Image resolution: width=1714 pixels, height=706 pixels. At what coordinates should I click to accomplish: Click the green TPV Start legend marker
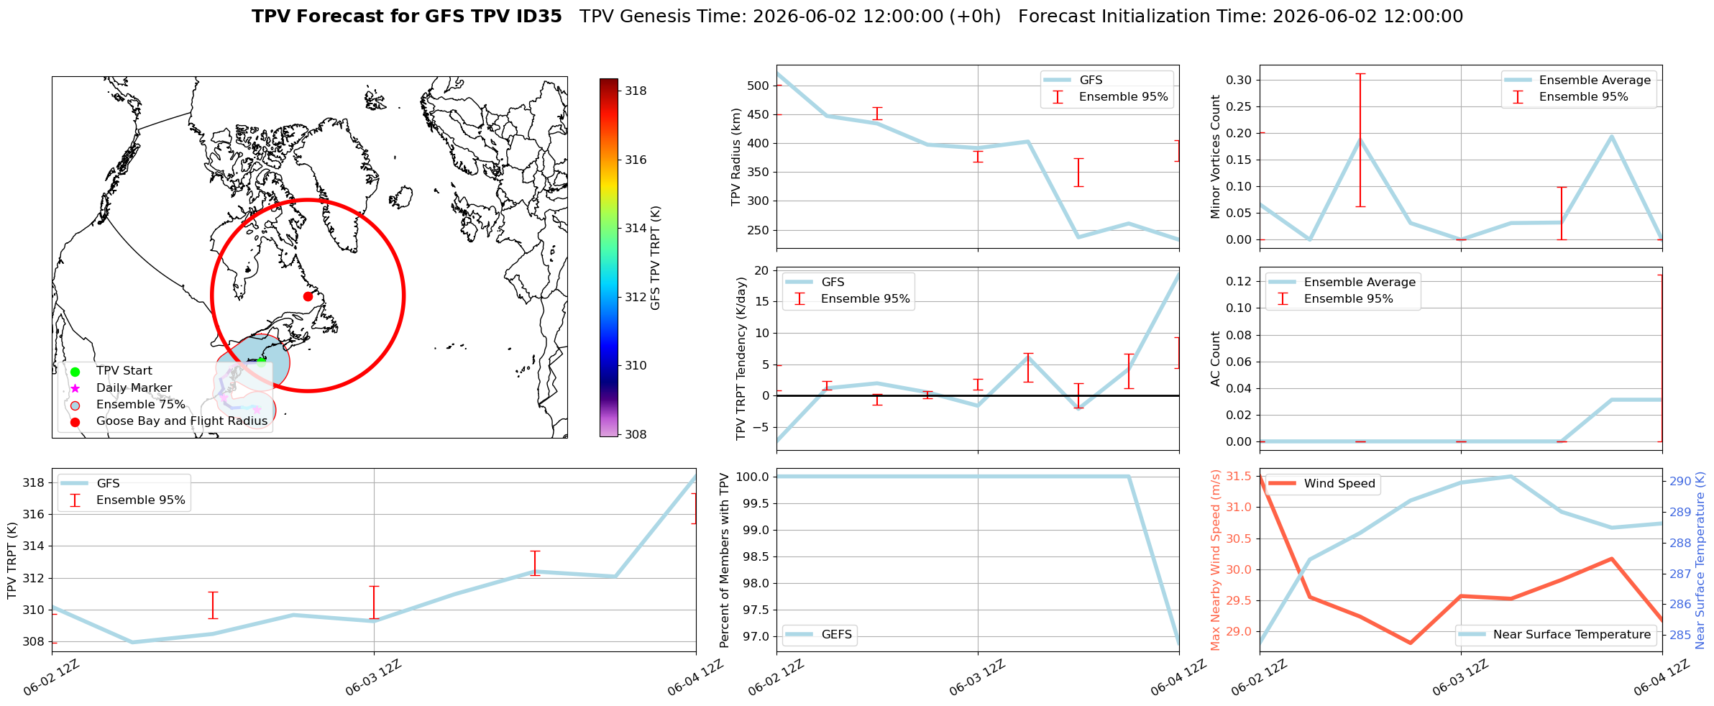(x=75, y=372)
